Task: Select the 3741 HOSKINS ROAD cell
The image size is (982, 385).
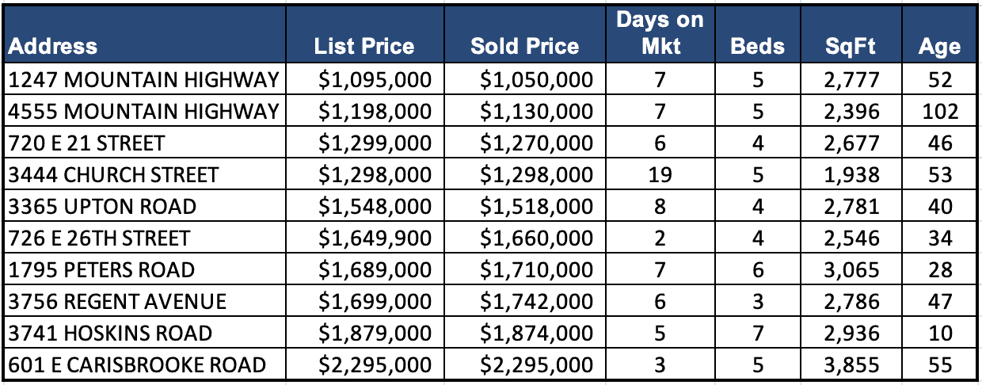Action: tap(110, 333)
